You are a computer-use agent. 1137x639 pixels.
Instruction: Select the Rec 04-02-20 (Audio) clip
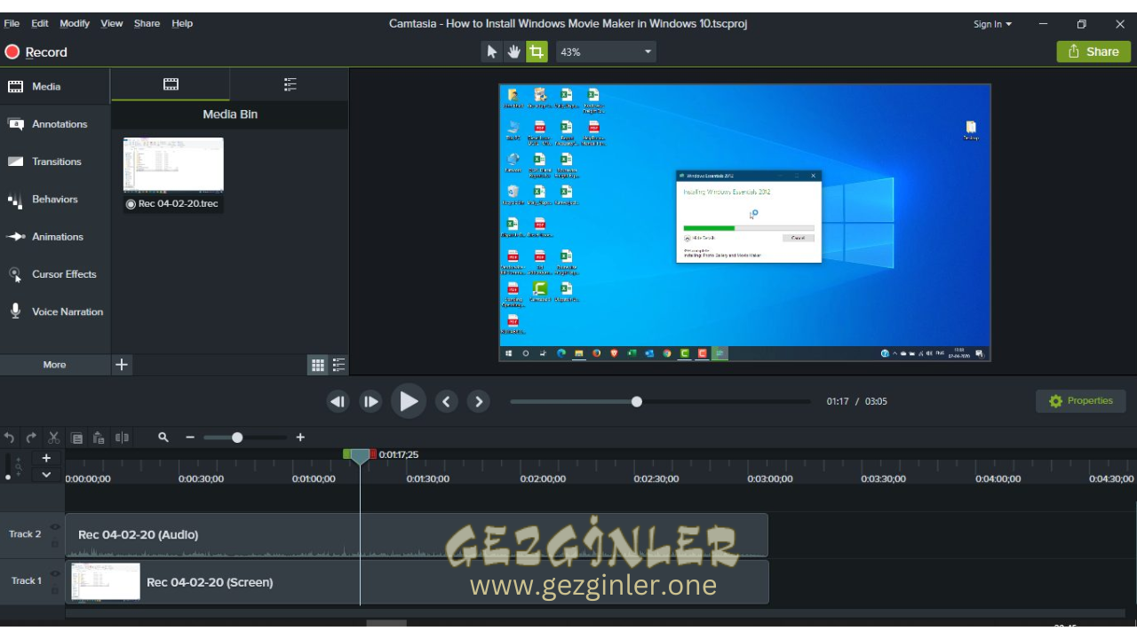tap(417, 535)
